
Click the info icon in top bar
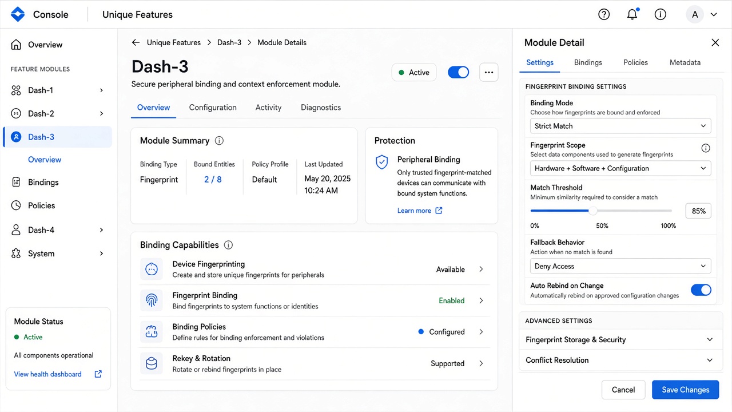point(661,14)
